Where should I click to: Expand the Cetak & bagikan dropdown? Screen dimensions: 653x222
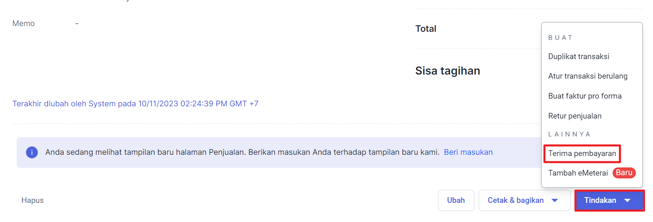pyautogui.click(x=524, y=200)
